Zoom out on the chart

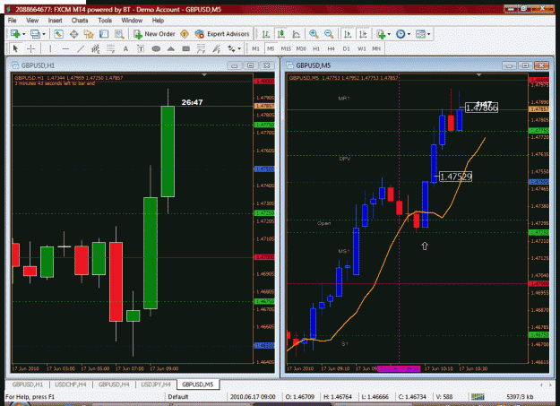(x=329, y=34)
